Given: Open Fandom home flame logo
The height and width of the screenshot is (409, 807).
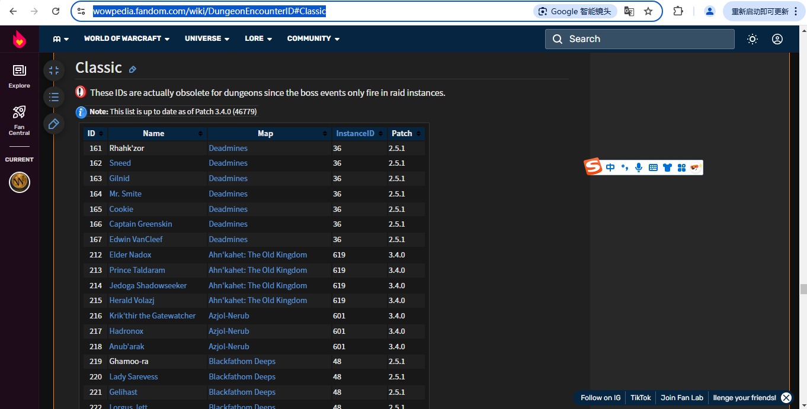Looking at the screenshot, I should (20, 40).
